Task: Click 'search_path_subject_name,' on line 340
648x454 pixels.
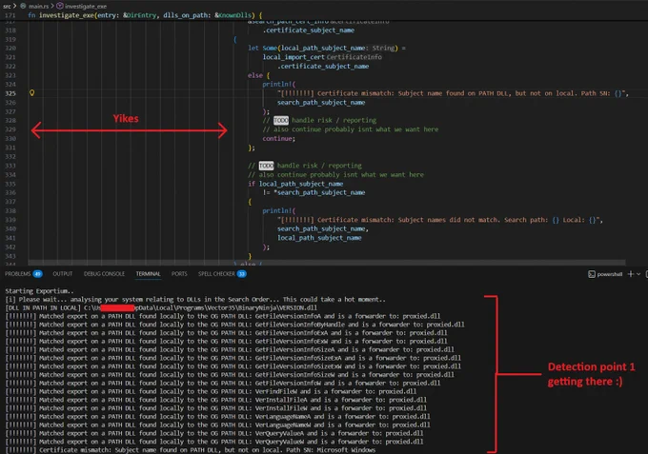Action: click(323, 228)
